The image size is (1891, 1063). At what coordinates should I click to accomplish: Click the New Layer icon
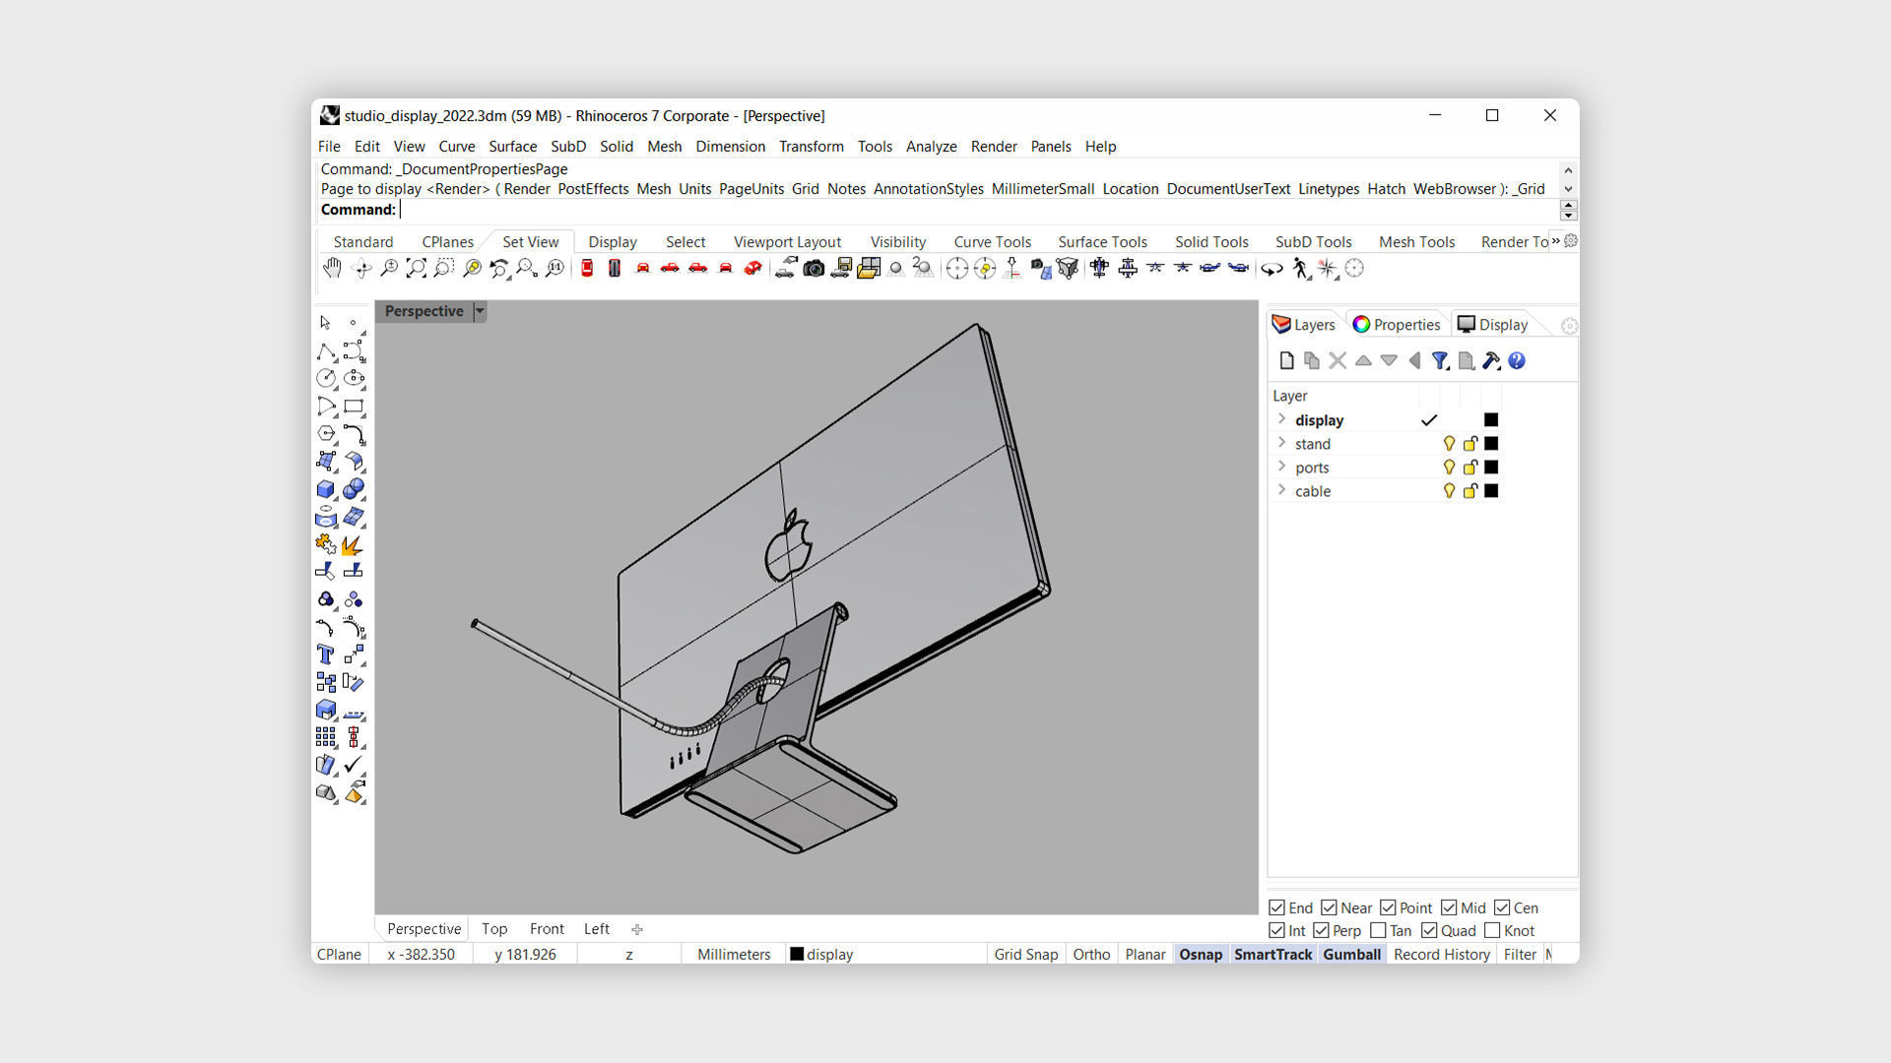[1286, 361]
